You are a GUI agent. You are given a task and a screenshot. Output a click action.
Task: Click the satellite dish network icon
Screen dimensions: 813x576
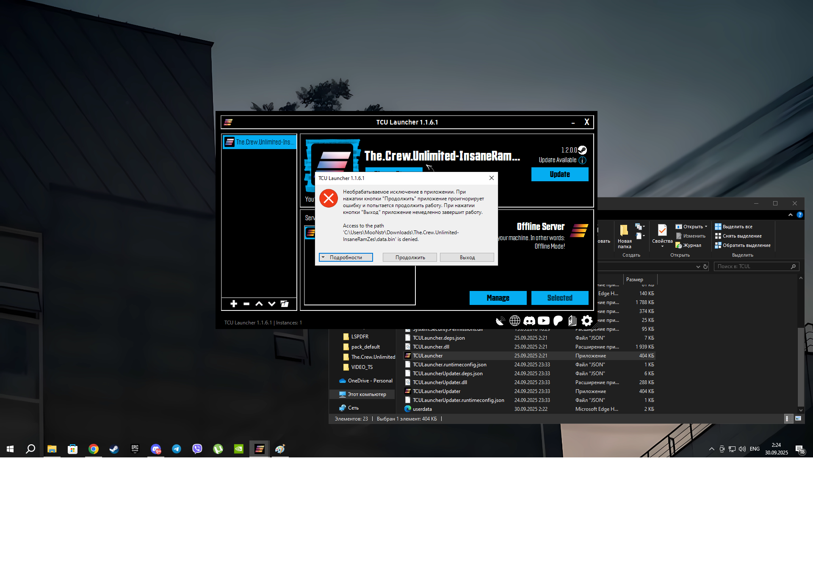tap(501, 321)
